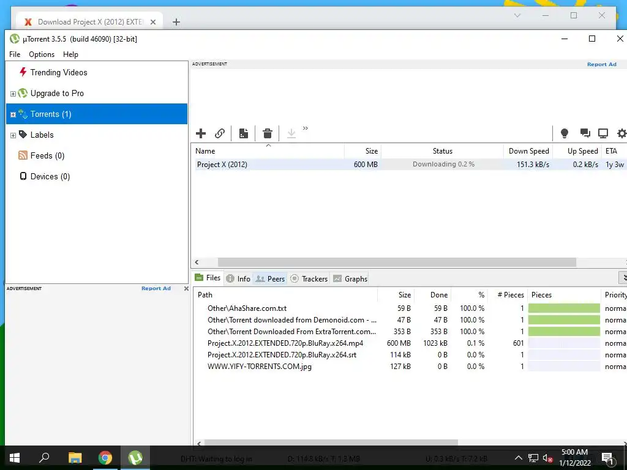
Task: Select the Project X (2012) torrent row
Action: [x=409, y=164]
